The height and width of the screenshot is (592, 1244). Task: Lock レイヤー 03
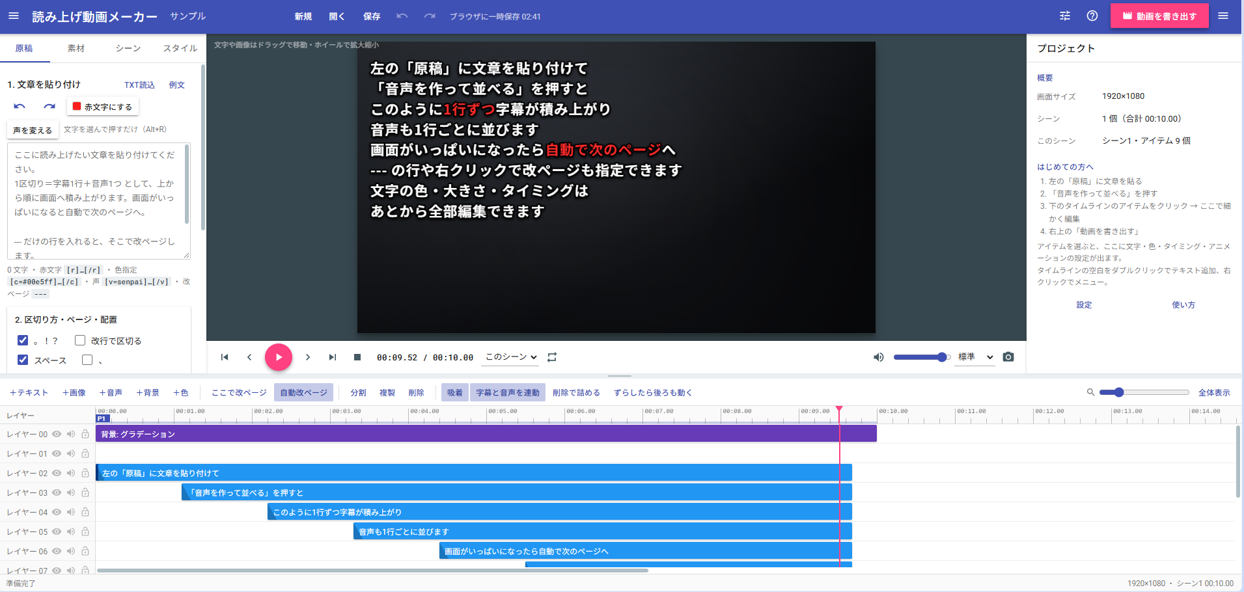(x=85, y=492)
